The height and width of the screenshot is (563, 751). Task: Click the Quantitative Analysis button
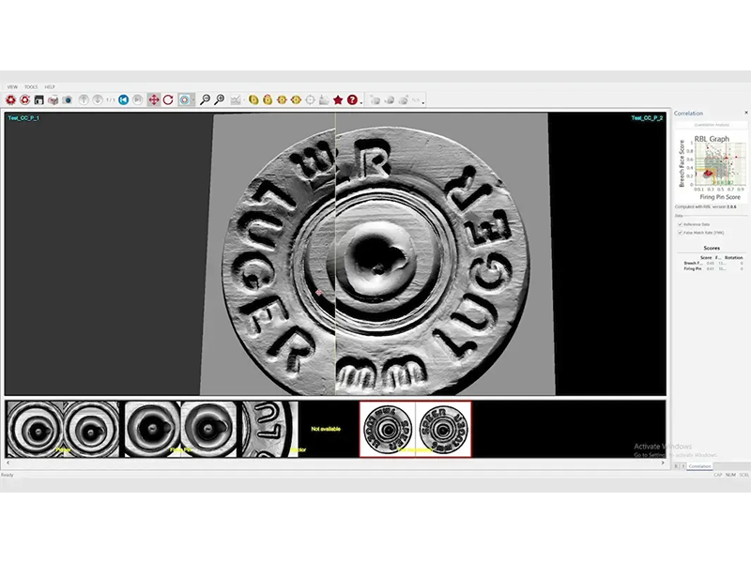click(x=711, y=125)
